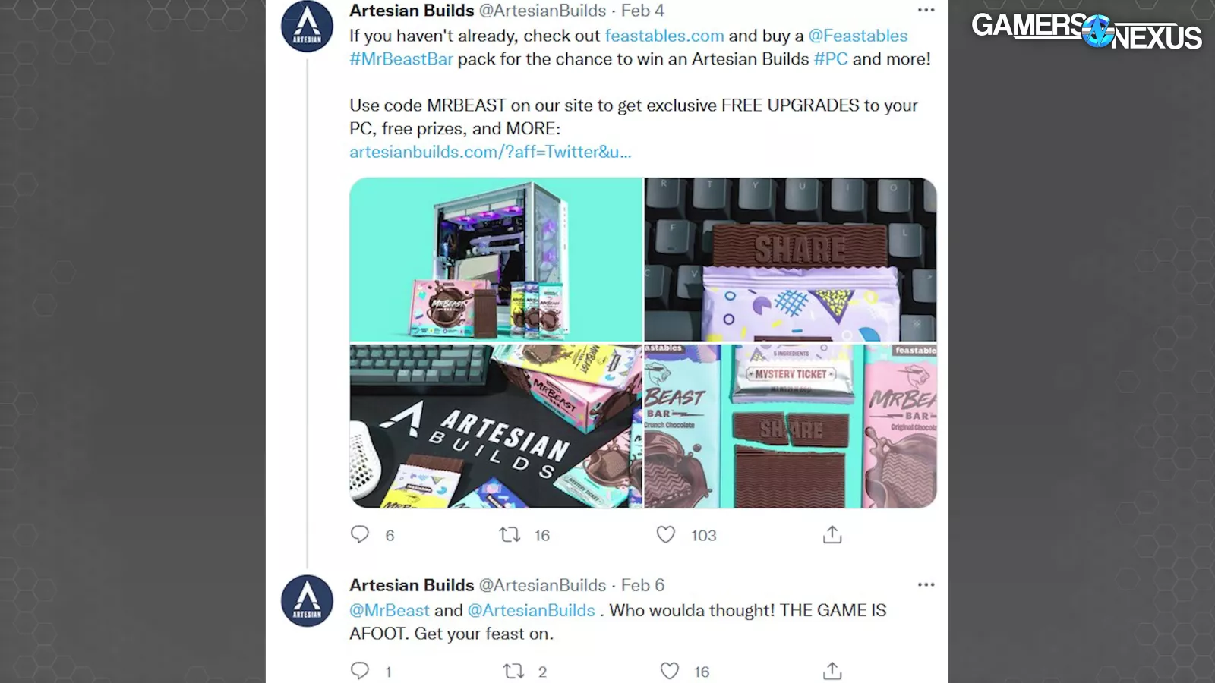Image resolution: width=1215 pixels, height=683 pixels.
Task: Open the @MrBeast mention in Feb 6 tweet
Action: 390,610
